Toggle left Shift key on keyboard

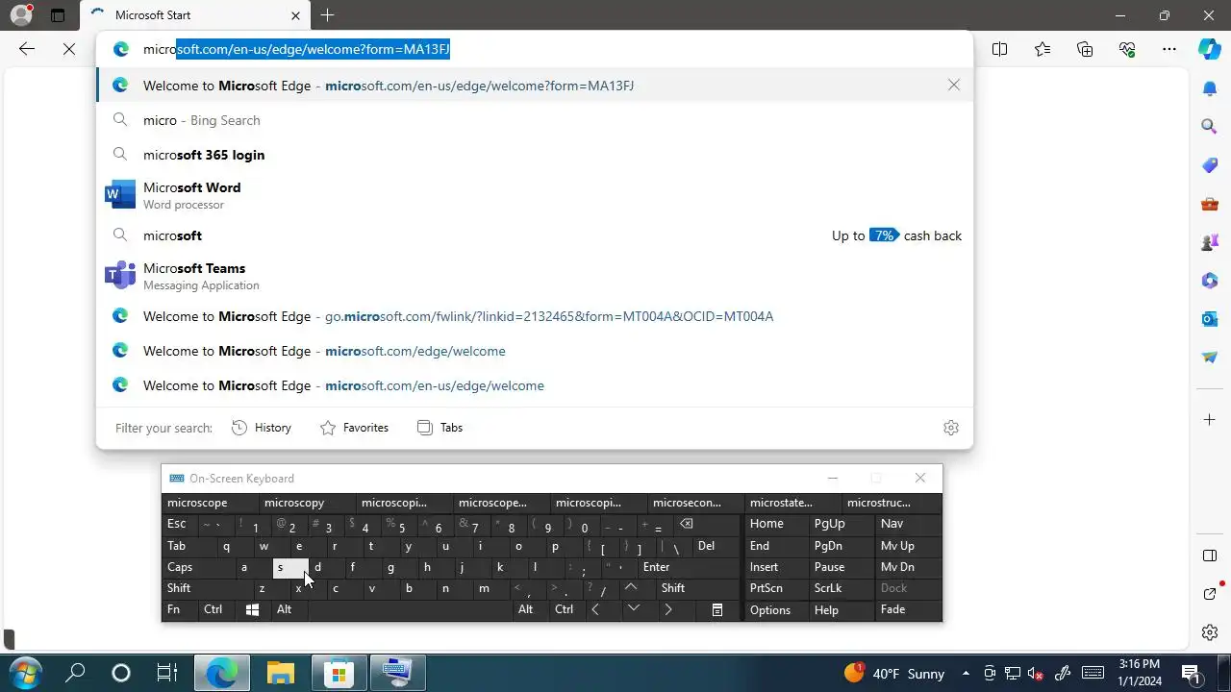coord(204,588)
